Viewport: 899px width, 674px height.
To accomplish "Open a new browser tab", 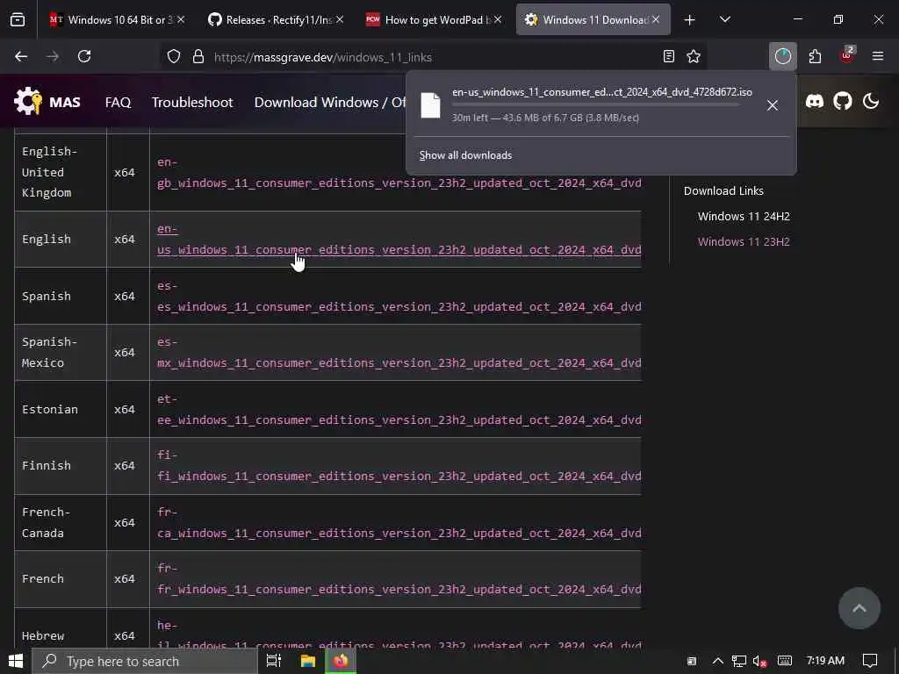I will click(x=690, y=20).
